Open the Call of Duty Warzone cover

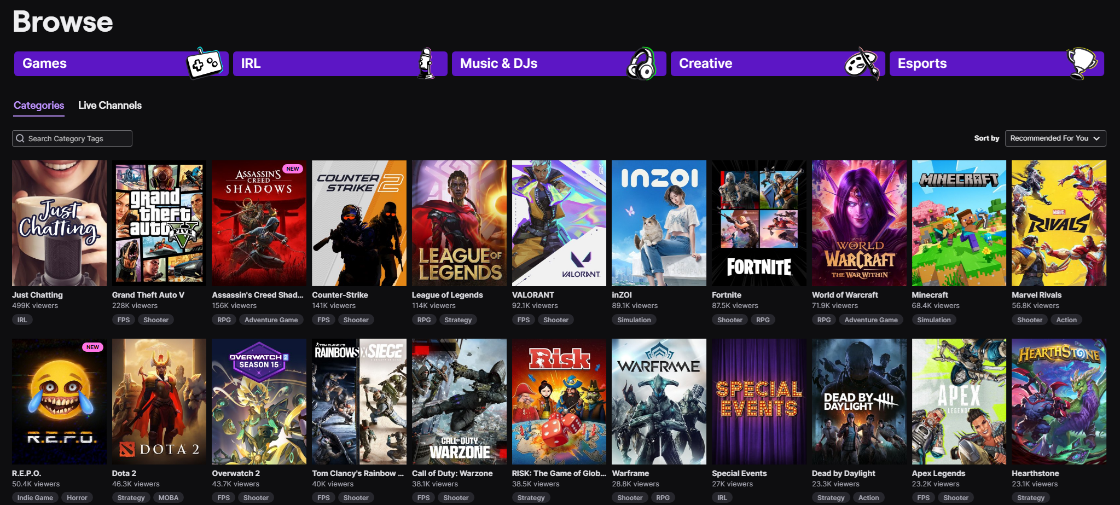pos(459,402)
